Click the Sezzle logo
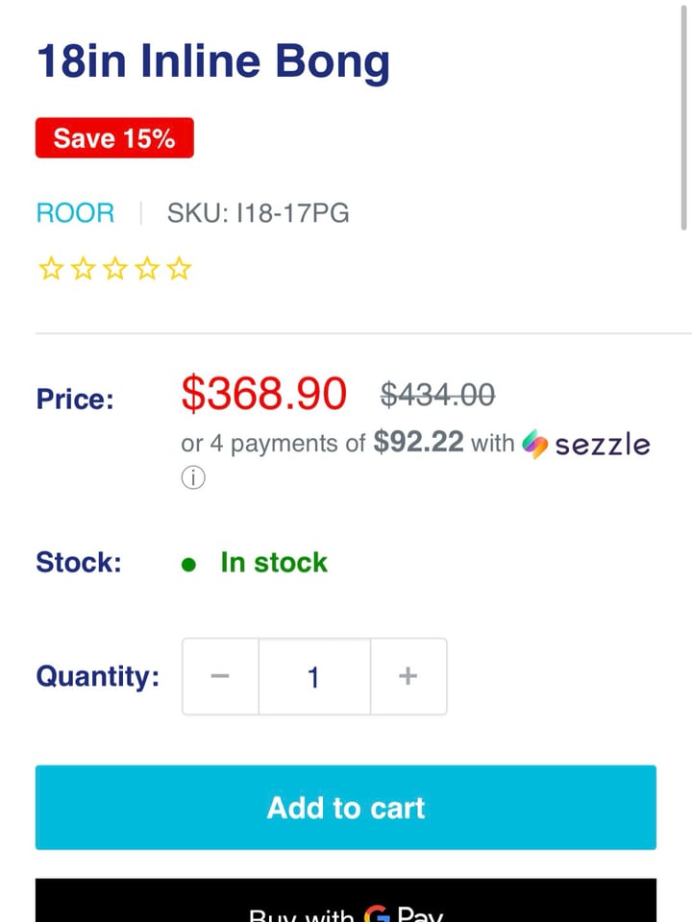 pyautogui.click(x=586, y=444)
